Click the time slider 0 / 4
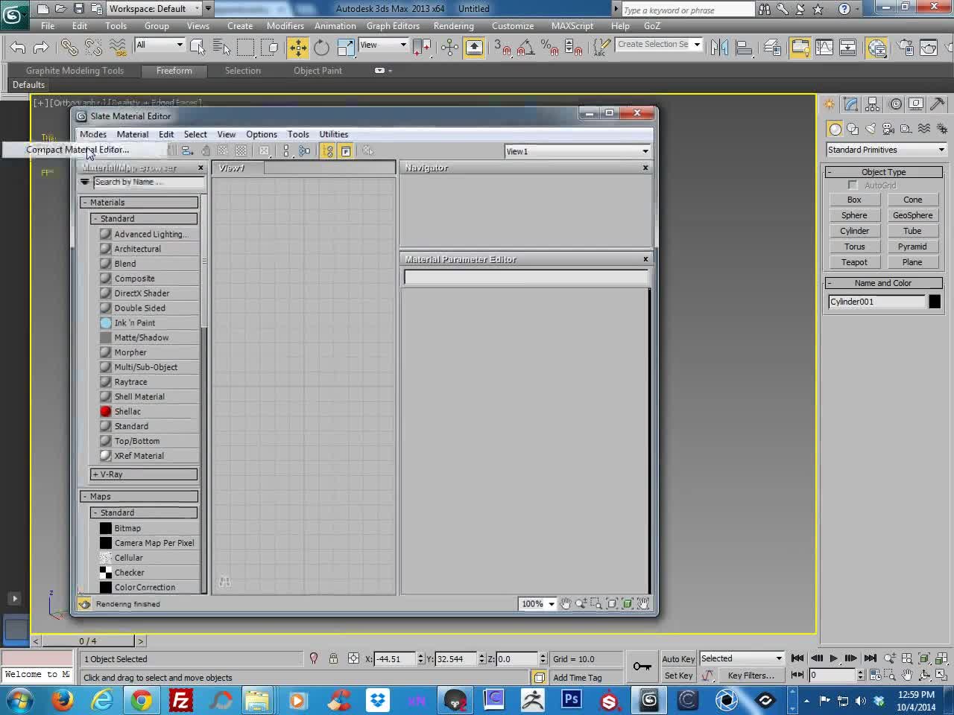The image size is (954, 715). (x=88, y=641)
